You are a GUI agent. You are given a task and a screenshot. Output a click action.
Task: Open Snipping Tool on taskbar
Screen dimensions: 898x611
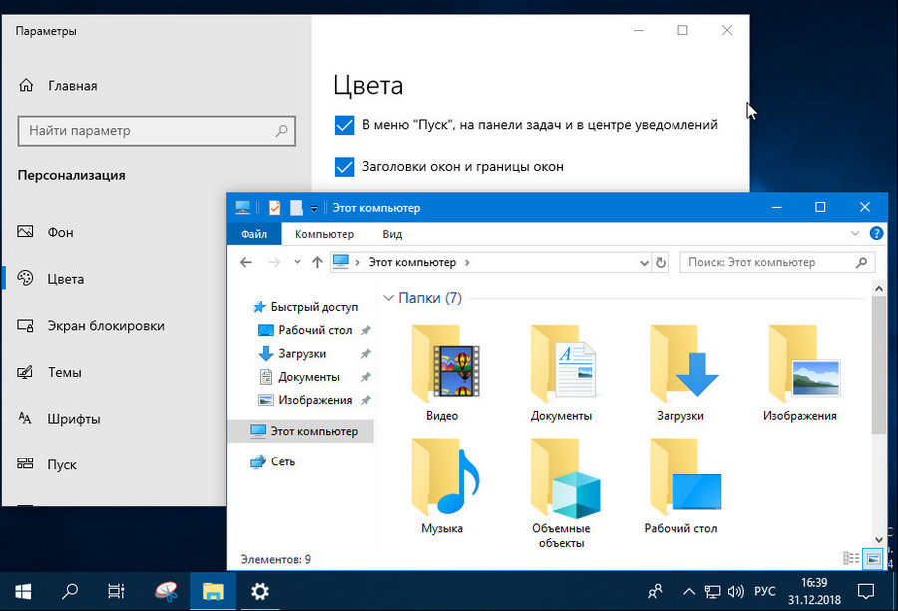(166, 591)
